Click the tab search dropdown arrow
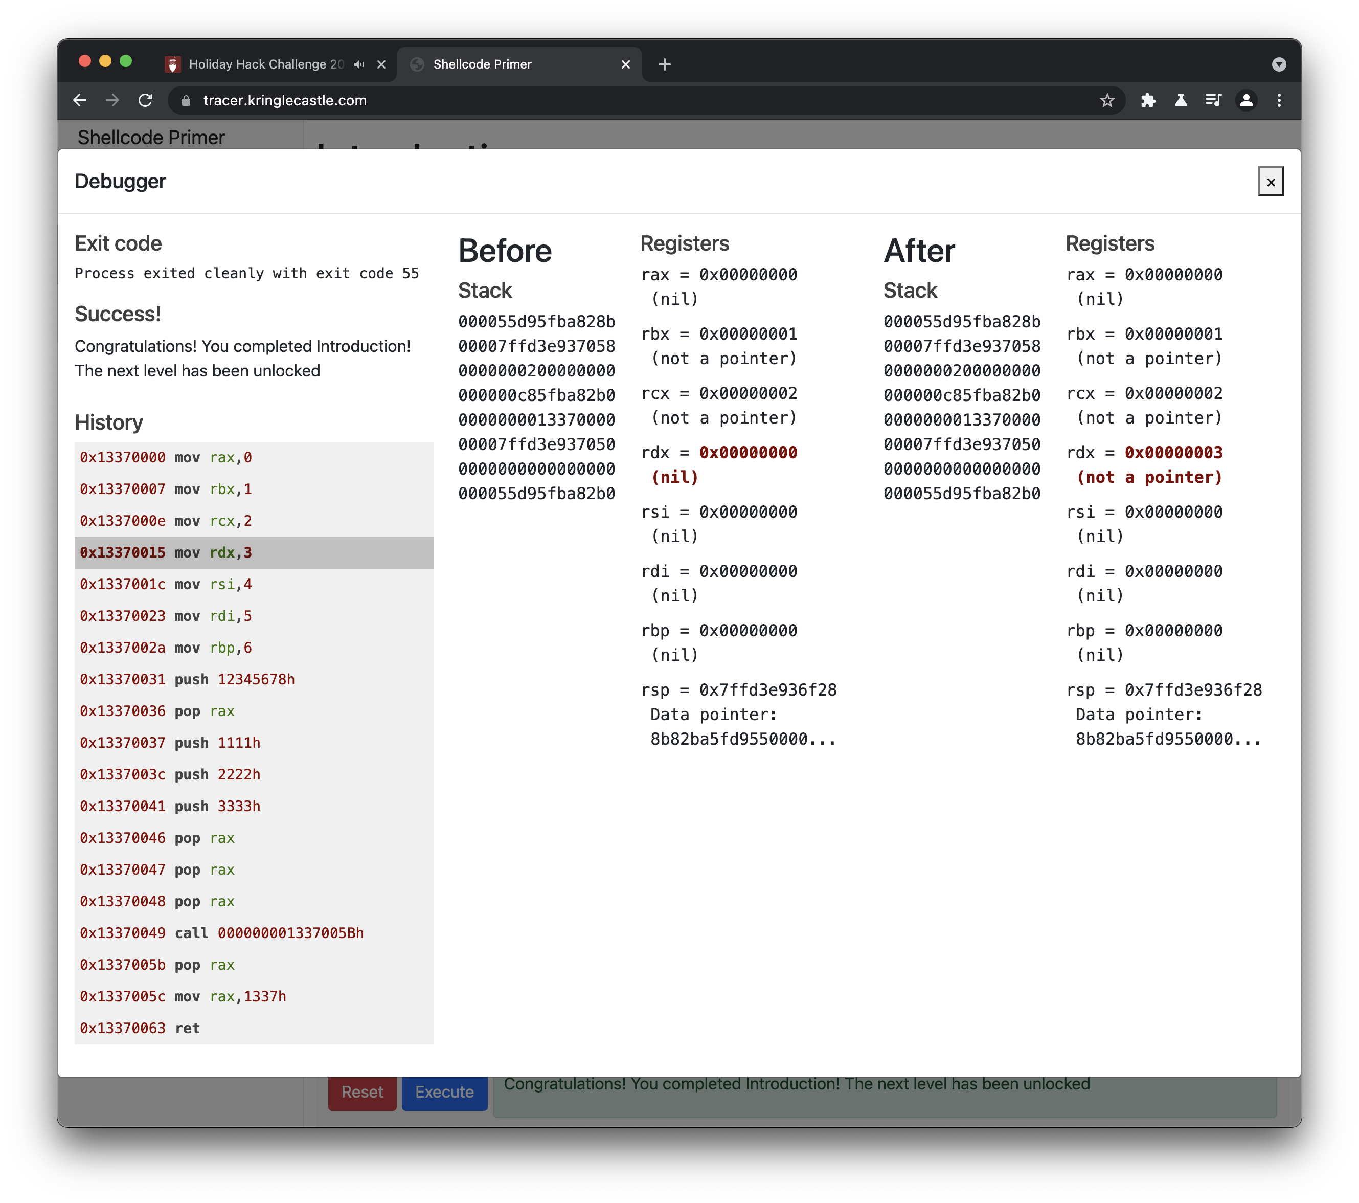The width and height of the screenshot is (1359, 1203). point(1279,64)
